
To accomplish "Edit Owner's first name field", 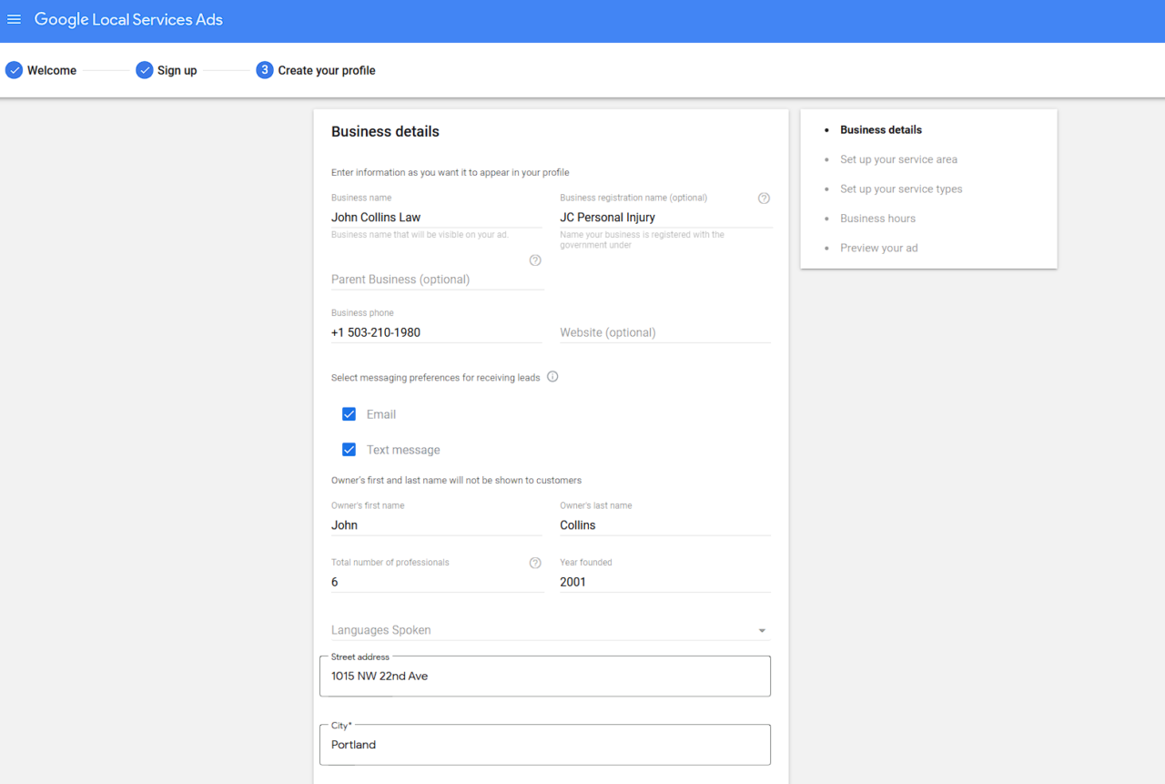I will tap(436, 525).
